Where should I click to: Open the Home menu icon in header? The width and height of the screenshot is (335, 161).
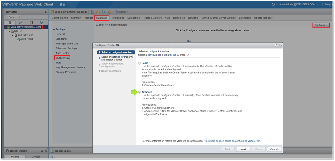[x=62, y=5]
